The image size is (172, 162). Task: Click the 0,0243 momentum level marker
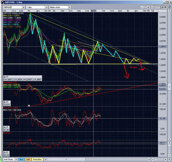(x=162, y=89)
